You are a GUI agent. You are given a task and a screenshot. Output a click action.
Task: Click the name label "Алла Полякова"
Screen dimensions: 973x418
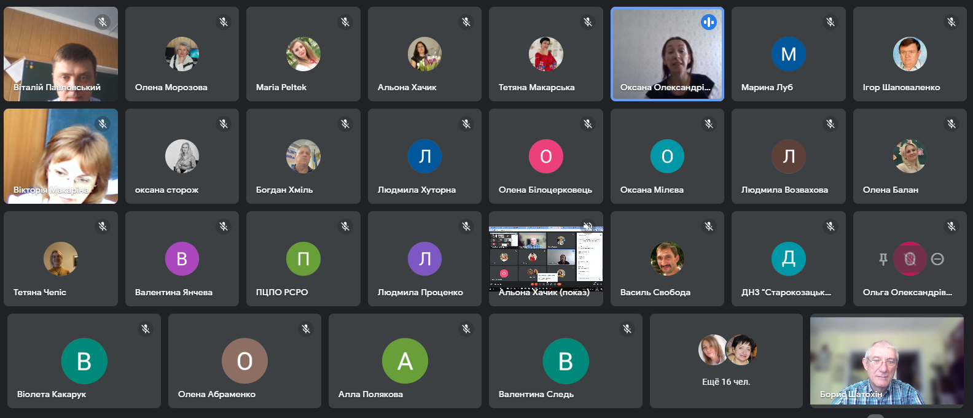click(x=370, y=394)
